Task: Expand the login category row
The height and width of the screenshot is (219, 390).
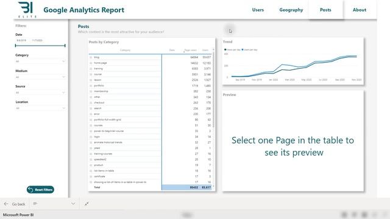Action: [x=91, y=137]
